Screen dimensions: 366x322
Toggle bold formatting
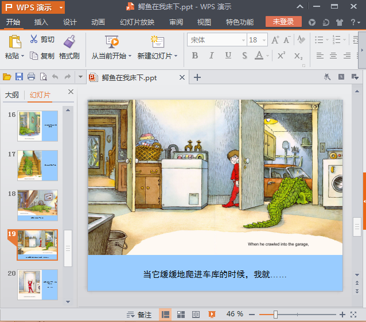(194, 56)
